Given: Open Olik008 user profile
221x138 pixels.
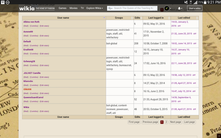Looking at the screenshot, I should 27,89.
